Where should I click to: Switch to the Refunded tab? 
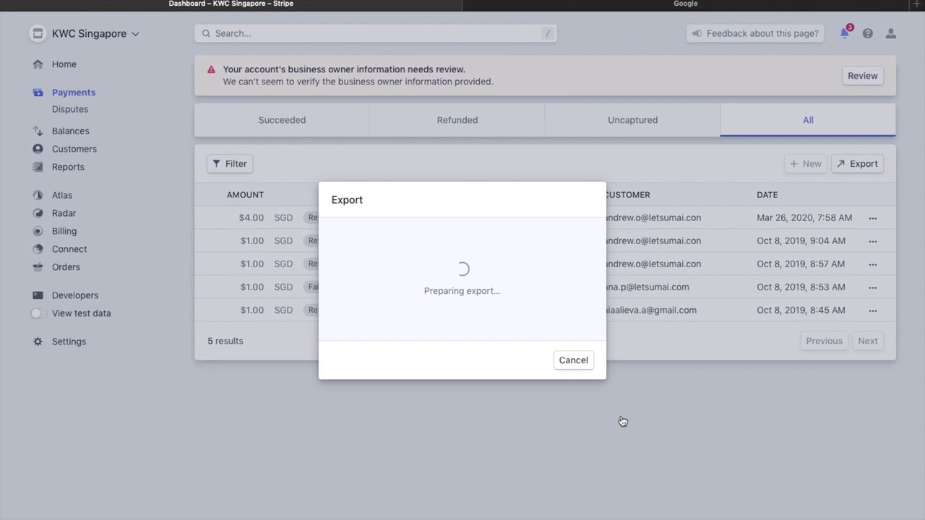[x=457, y=120]
